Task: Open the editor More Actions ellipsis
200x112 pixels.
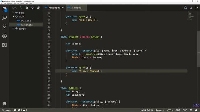Action: pos(197,8)
